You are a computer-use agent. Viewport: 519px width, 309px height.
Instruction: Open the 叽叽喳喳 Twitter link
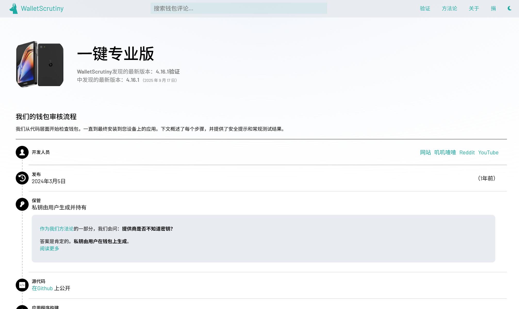(445, 153)
